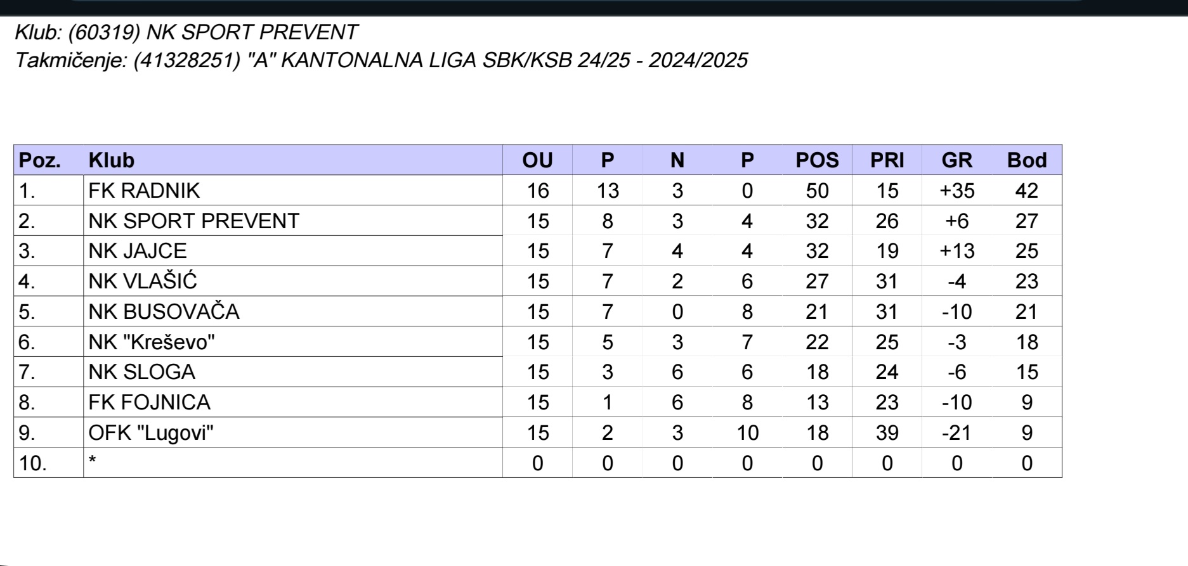The image size is (1188, 566).
Task: Click the POS column header
Action: coord(817,160)
